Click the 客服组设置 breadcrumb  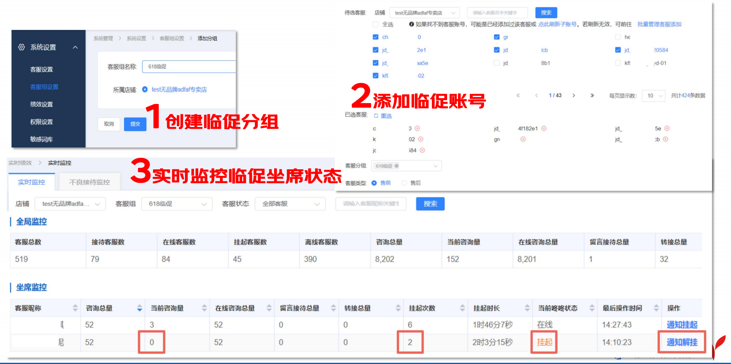point(172,38)
